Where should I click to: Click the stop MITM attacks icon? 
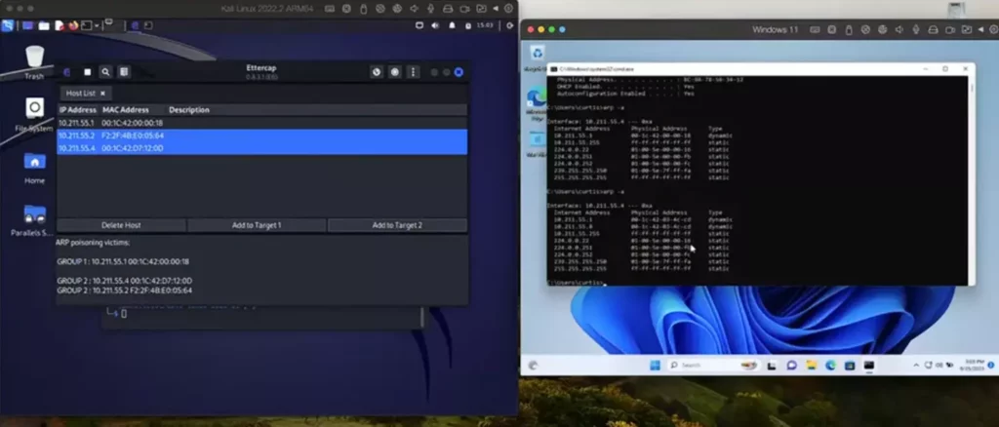(x=394, y=72)
